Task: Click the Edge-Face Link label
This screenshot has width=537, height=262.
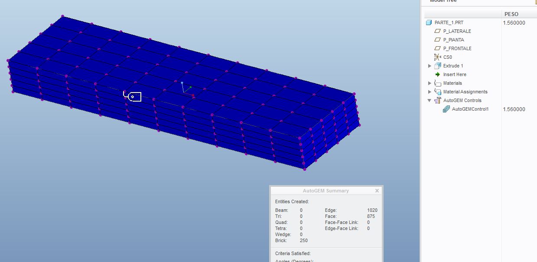Action: (x=342, y=228)
